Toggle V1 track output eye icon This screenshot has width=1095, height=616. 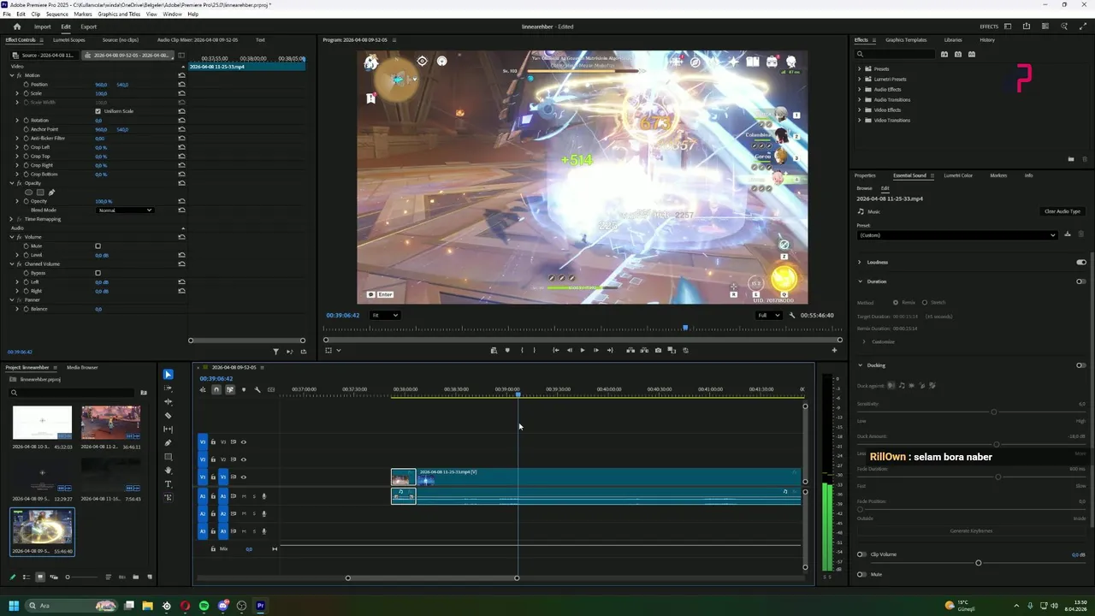[243, 477]
